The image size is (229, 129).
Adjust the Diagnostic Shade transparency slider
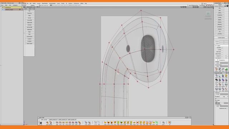tap(224, 106)
